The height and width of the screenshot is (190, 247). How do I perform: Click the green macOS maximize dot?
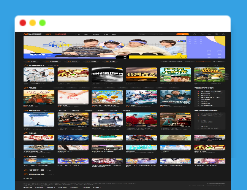[x=43, y=23]
